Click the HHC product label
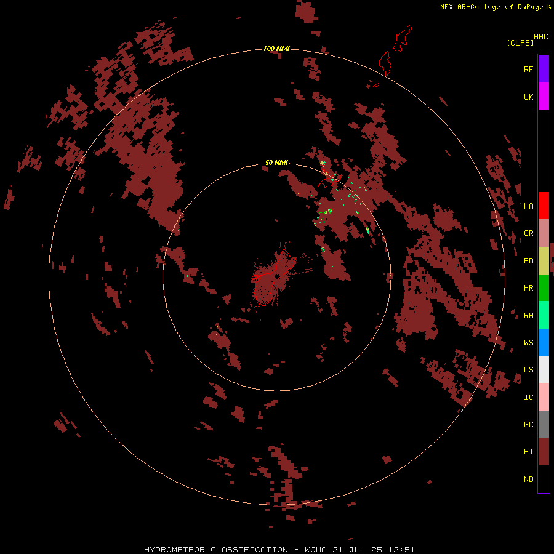The image size is (554, 554). pyautogui.click(x=540, y=37)
